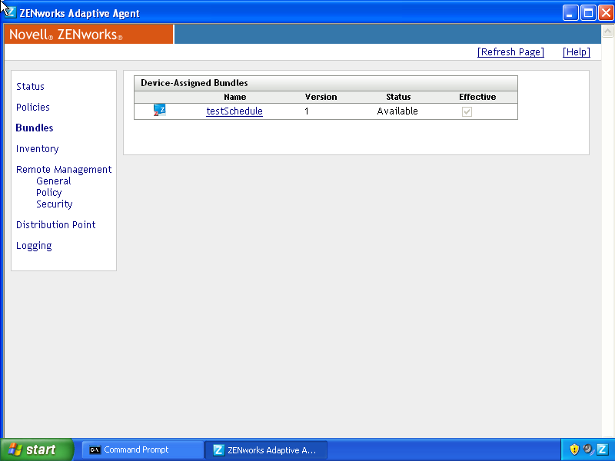Image resolution: width=615 pixels, height=461 pixels.
Task: Click the Available status cell
Action: (x=397, y=111)
